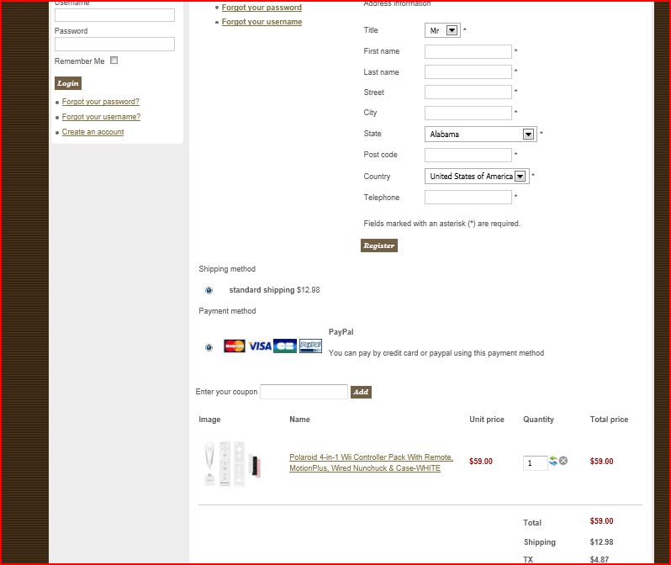The height and width of the screenshot is (565, 671).
Task: Open sidebar Forgot your password? link
Action: point(101,102)
